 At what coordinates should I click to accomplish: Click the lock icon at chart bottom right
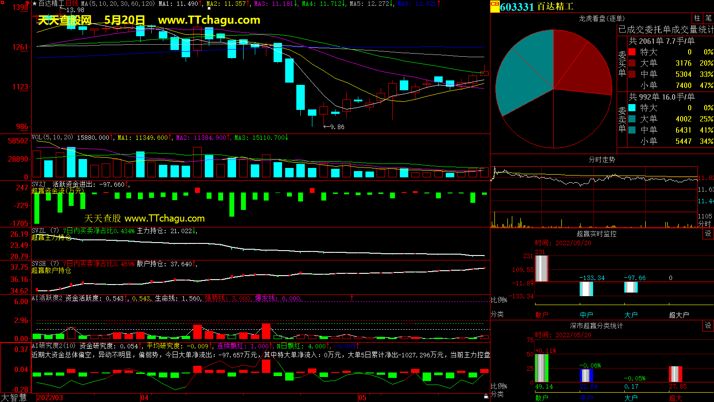click(486, 396)
